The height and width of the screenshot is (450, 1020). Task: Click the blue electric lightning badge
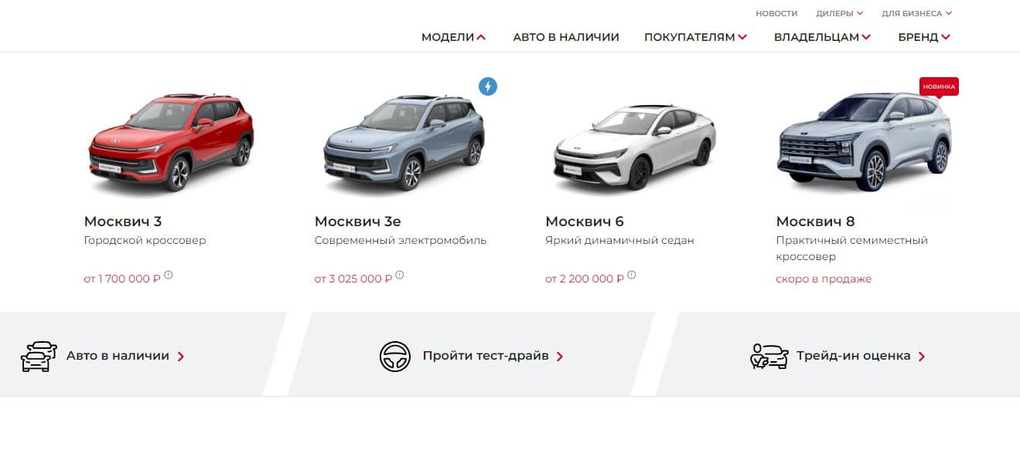pyautogui.click(x=487, y=86)
